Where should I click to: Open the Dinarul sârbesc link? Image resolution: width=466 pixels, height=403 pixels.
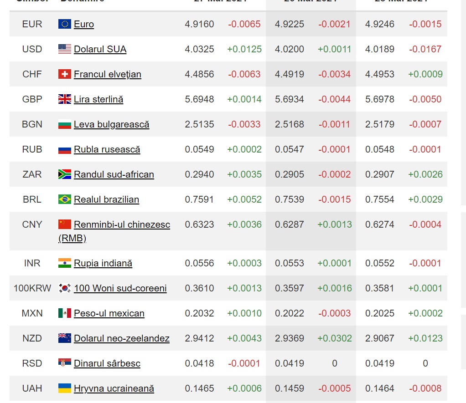click(x=107, y=363)
